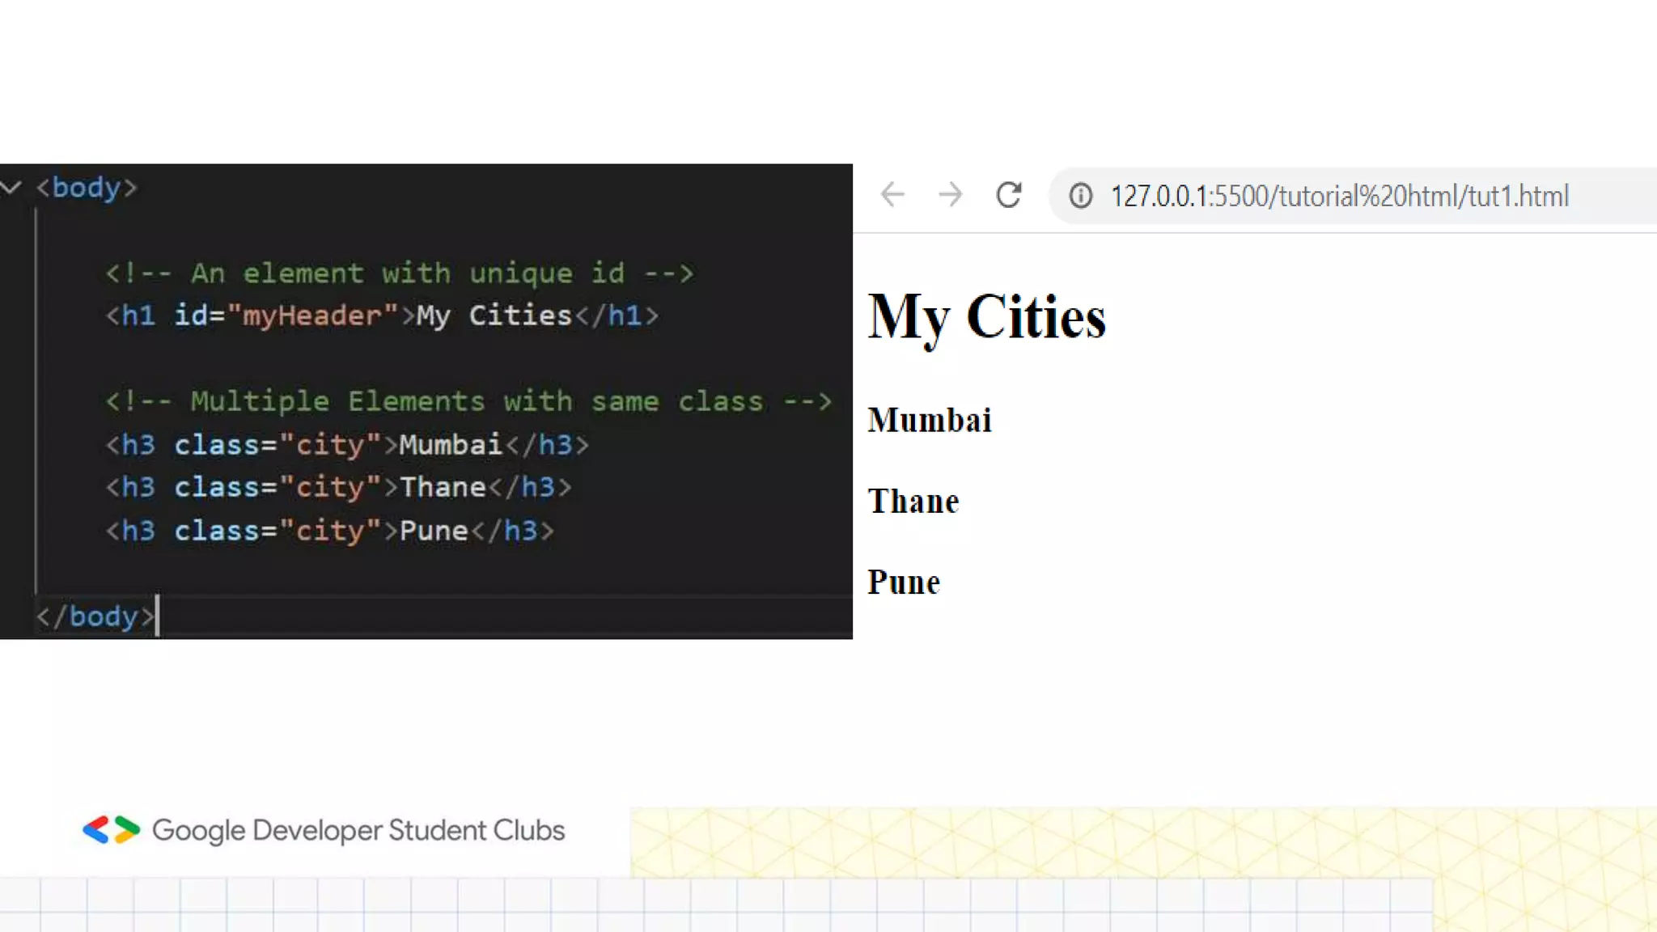The height and width of the screenshot is (932, 1657).
Task: Click the Thane h3 code line
Action: 338,487
